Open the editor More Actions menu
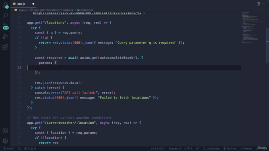Image resolution: width=269 pixels, height=151 pixels. [x=264, y=4]
